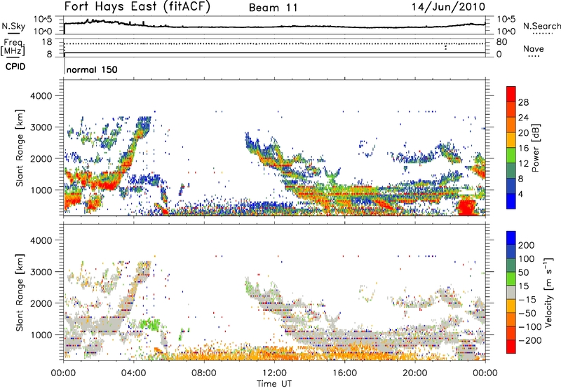The image size is (561, 388).
Task: Click the gray band of velocity color bar
Action: 511,293
